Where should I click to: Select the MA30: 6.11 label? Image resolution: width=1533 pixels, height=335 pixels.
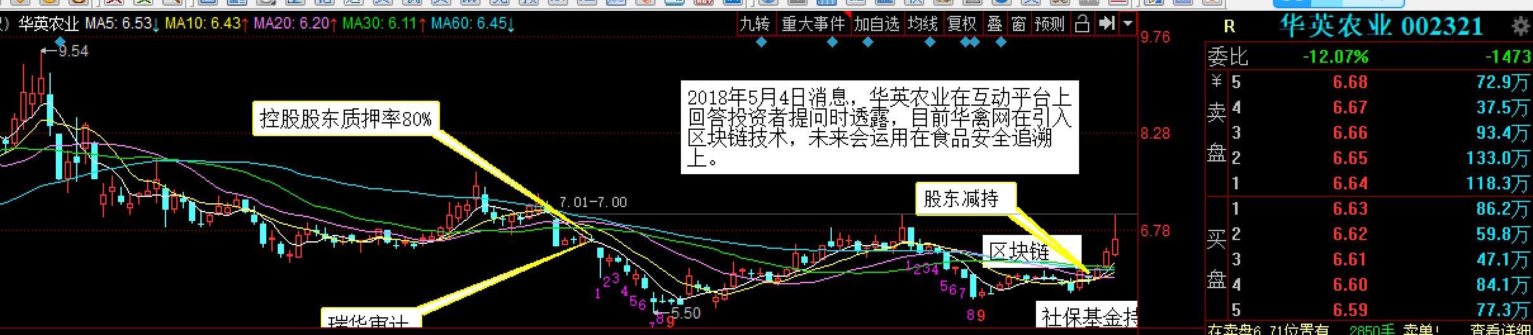[x=384, y=24]
